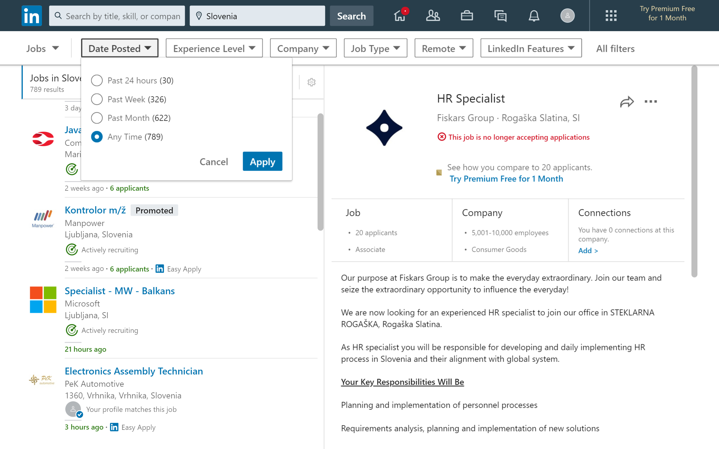Cancel the Date Posted filter

click(214, 162)
